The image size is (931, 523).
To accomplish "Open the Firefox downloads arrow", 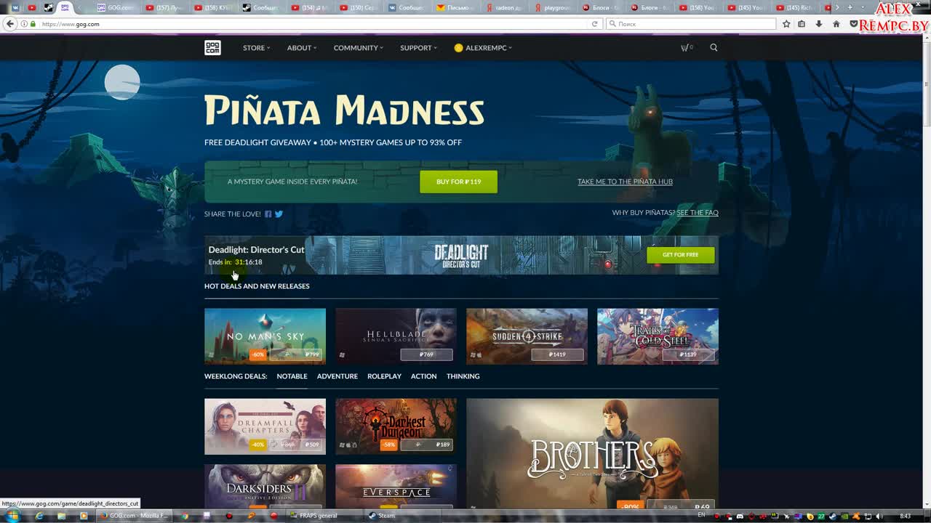I will coord(819,24).
